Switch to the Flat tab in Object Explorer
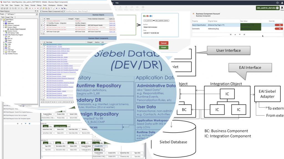 [x=12, y=17]
